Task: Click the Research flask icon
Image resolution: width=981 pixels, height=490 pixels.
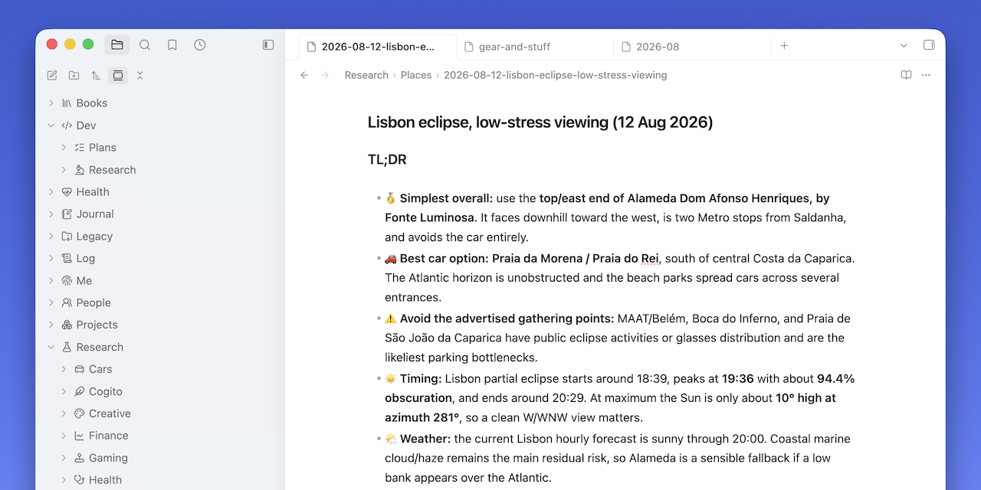Action: [x=67, y=347]
